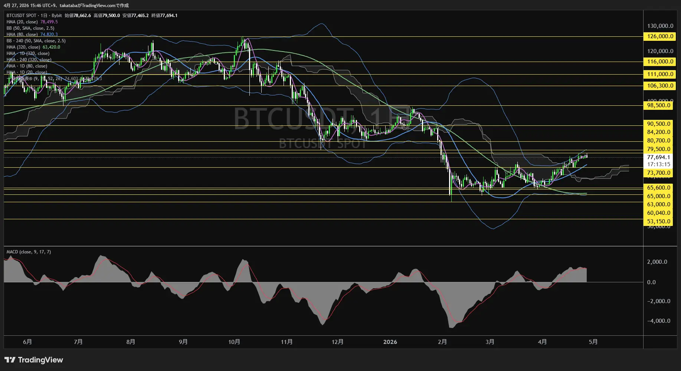The image size is (681, 371).
Task: Select the HMA・240 (320, close) legend entry
Action: (28, 59)
